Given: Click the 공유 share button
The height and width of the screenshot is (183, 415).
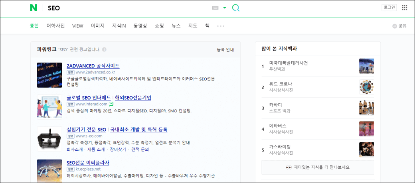Looking at the screenshot, I should click(399, 26).
